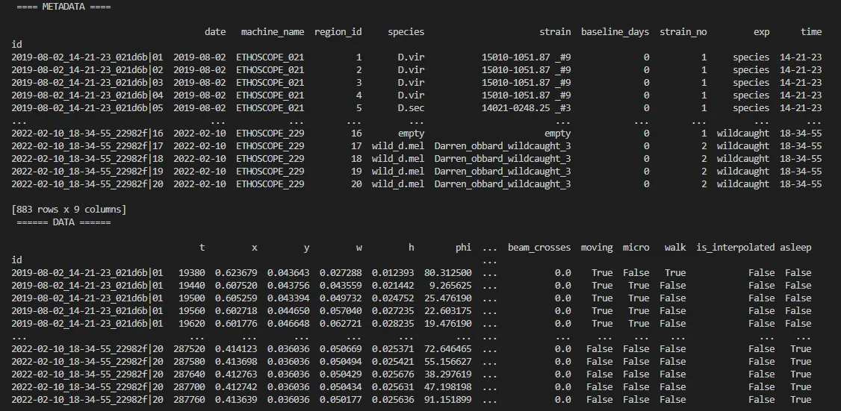Click phi value 91.151899
Image resolution: width=841 pixels, height=411 pixels.
point(448,399)
